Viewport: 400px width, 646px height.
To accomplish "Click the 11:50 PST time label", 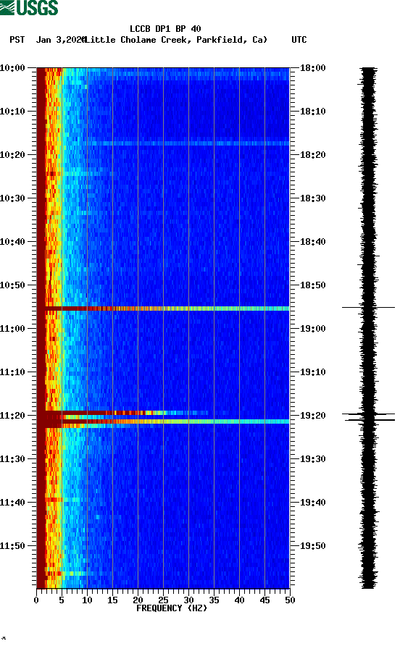I will (12, 546).
